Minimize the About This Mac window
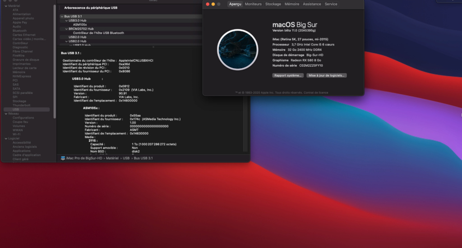 pos(213,4)
